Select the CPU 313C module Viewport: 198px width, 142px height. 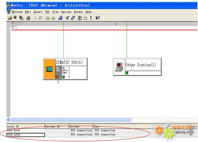point(58,72)
